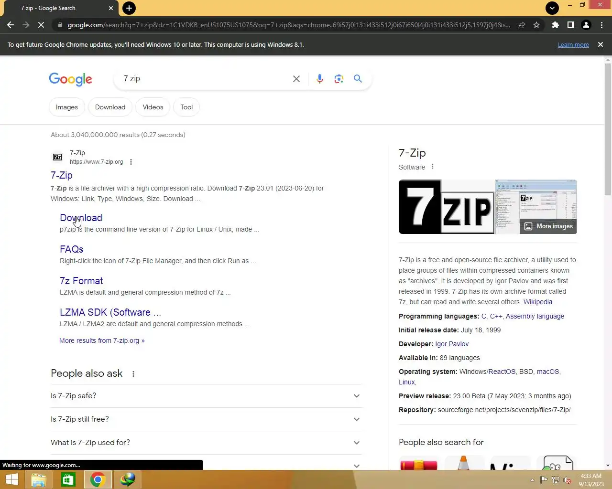The image size is (612, 489).
Task: Click into the Google search field
Action: coord(203,79)
